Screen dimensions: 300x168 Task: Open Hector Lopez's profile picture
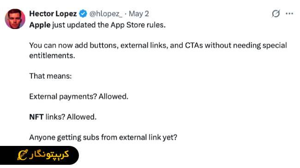coord(15,19)
